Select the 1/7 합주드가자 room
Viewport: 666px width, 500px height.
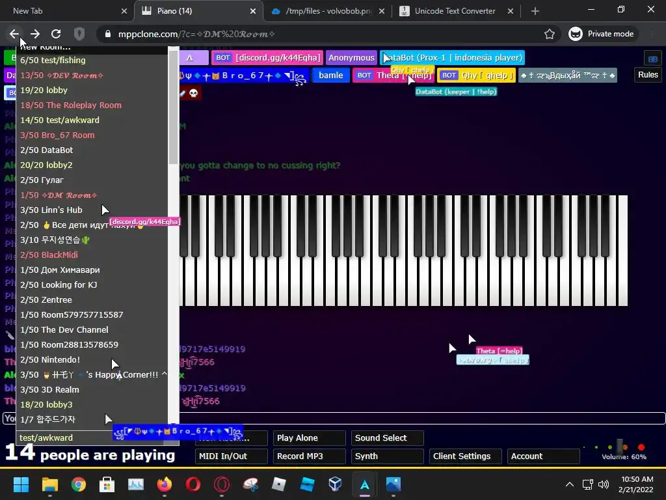coord(92,420)
